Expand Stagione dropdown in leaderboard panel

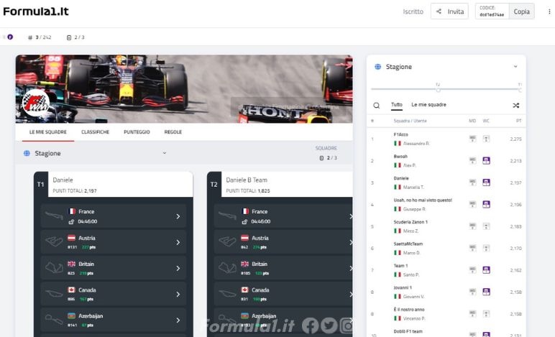pyautogui.click(x=515, y=67)
